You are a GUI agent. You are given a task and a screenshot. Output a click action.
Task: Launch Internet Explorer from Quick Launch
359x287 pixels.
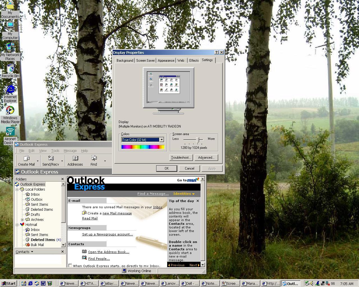[x=30, y=283]
